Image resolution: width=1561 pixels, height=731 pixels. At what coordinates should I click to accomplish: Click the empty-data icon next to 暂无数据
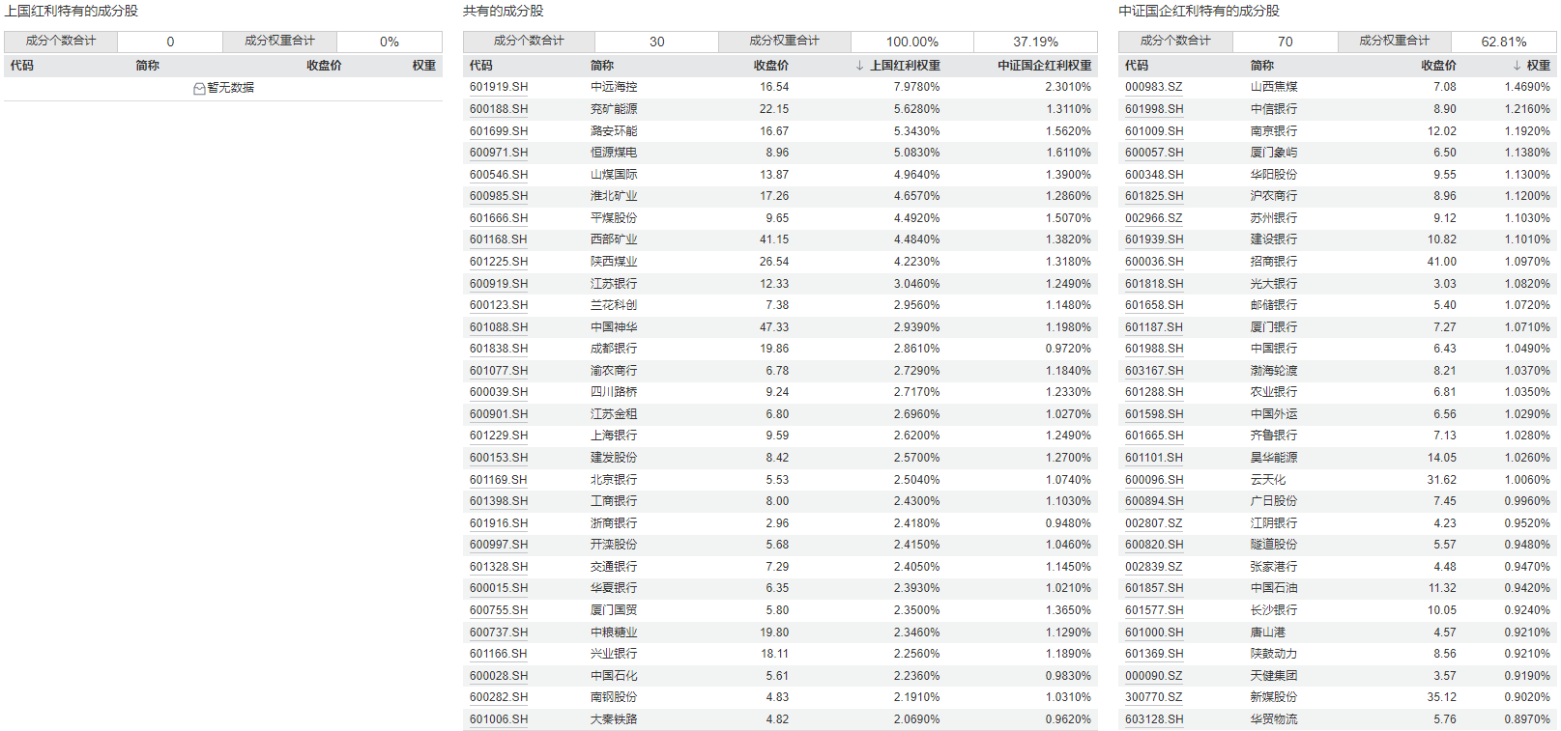[x=199, y=88]
